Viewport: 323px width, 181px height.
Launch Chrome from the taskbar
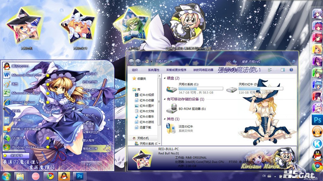point(50,176)
